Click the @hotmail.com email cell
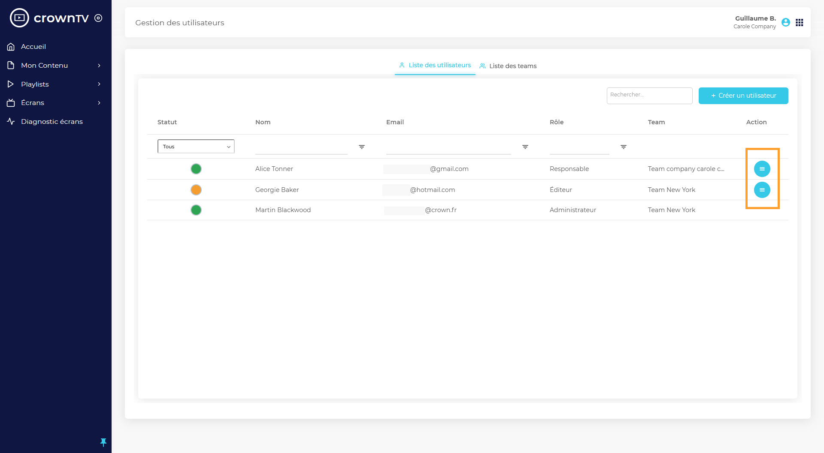This screenshot has width=824, height=453. 419,190
